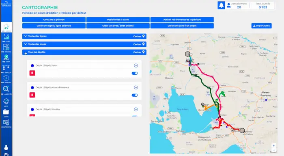Click the notification bell icon

tap(221, 5)
